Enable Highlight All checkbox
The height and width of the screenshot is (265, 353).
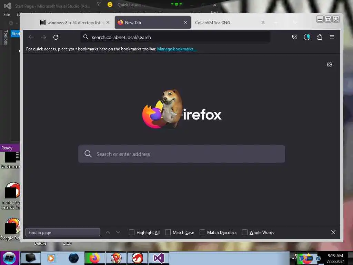[x=132, y=232]
